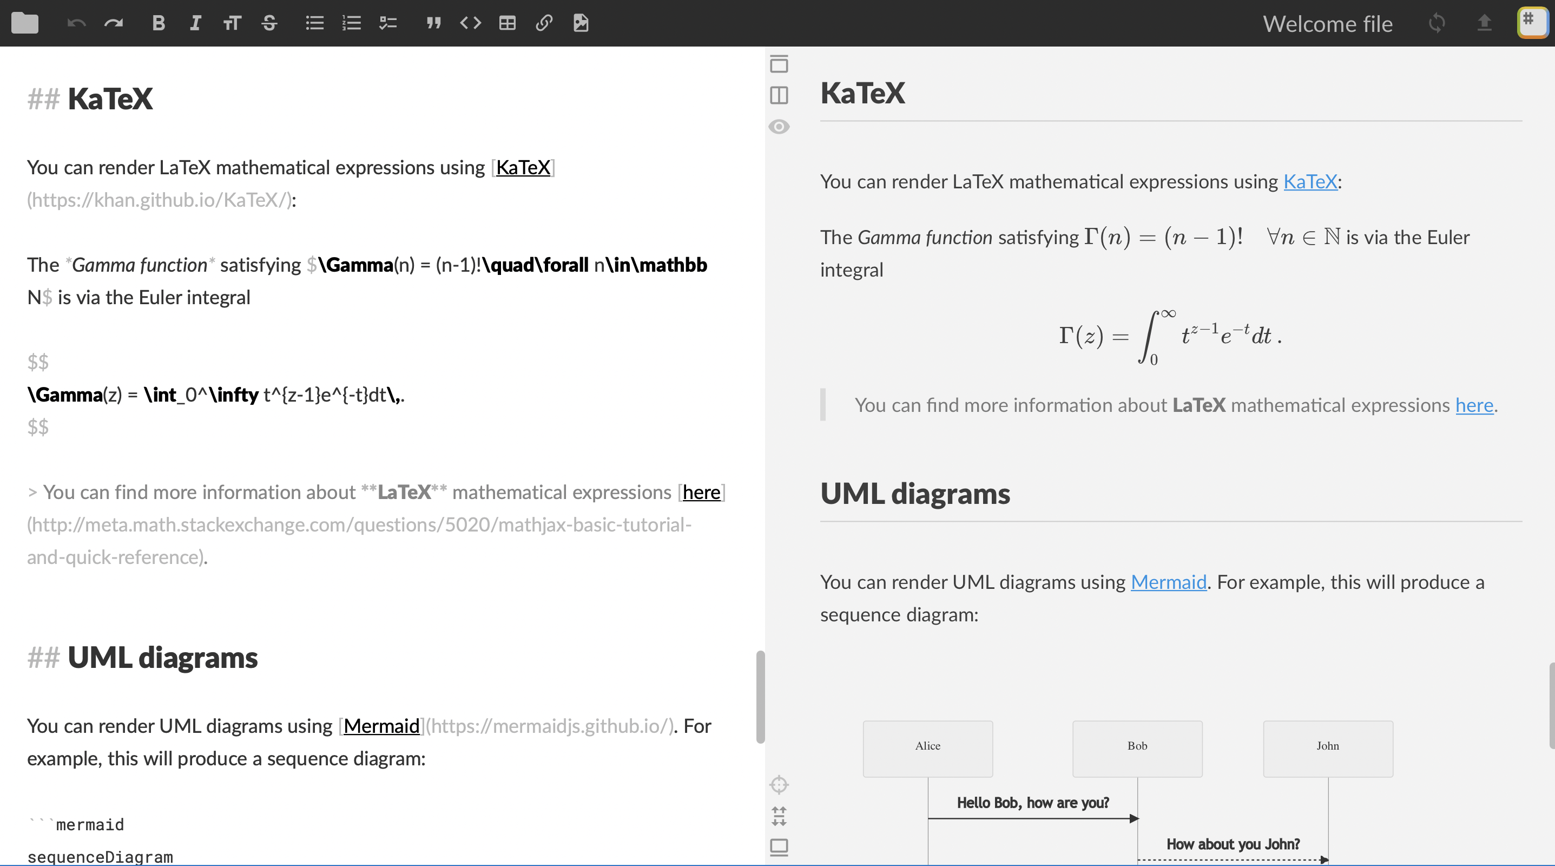Open the Mermaid link in preview

(x=1168, y=582)
